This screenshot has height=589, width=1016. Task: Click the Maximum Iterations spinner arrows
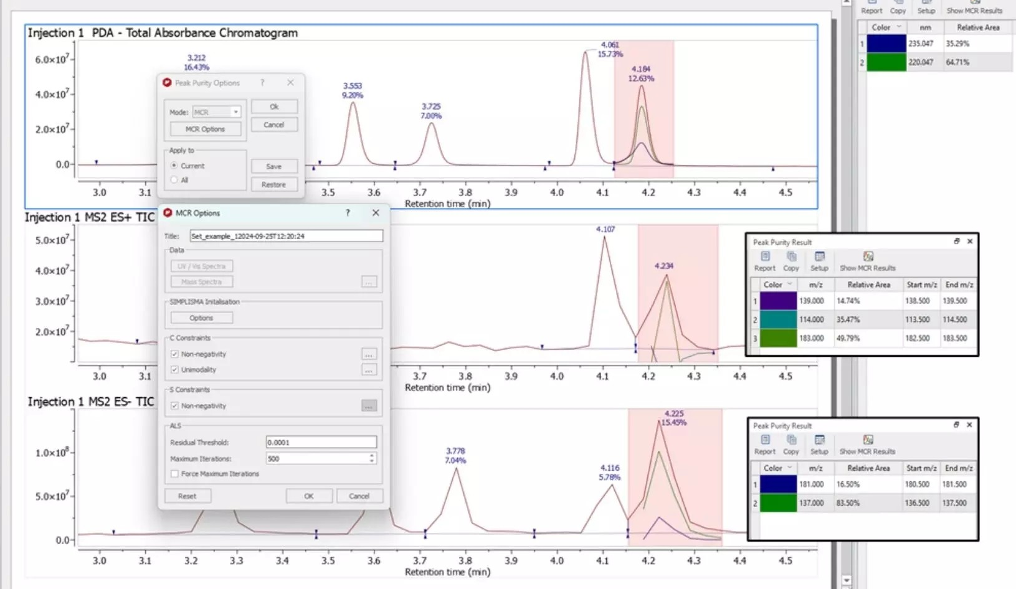click(x=372, y=458)
